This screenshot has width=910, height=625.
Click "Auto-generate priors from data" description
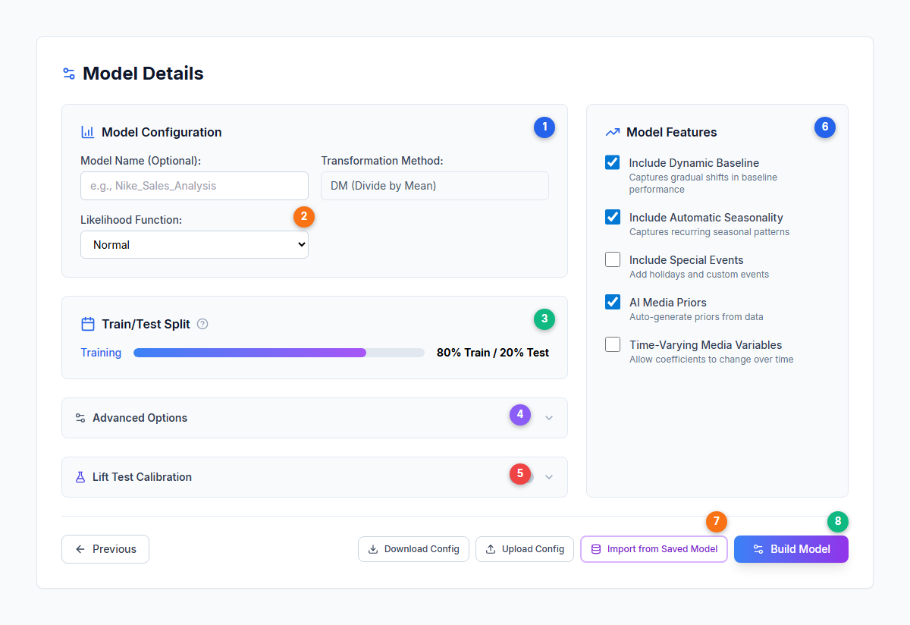(696, 317)
